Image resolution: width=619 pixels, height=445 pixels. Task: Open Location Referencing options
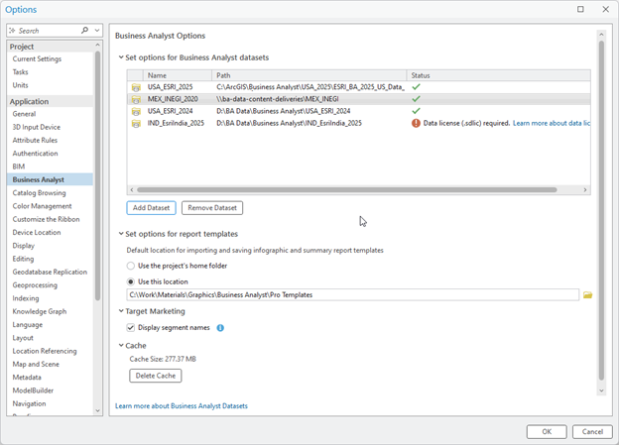tap(45, 351)
